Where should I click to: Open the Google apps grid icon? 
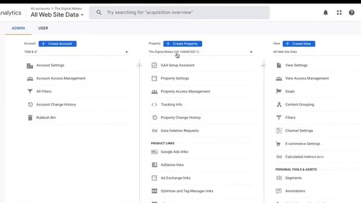tap(339, 12)
